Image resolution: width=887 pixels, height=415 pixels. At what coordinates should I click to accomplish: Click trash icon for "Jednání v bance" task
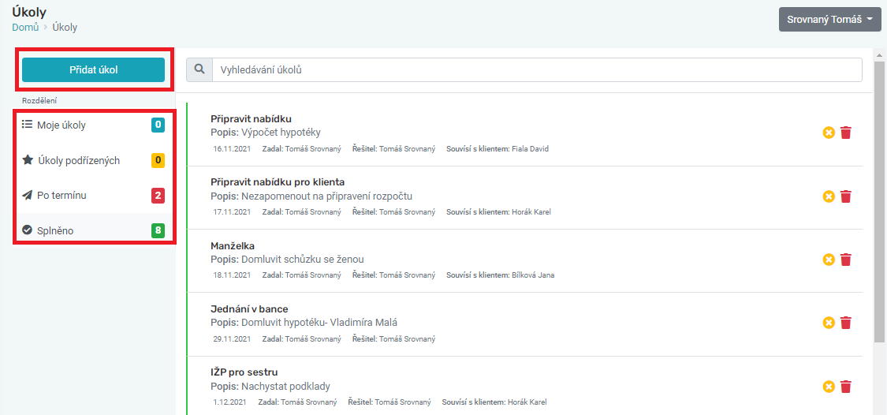[x=846, y=323]
